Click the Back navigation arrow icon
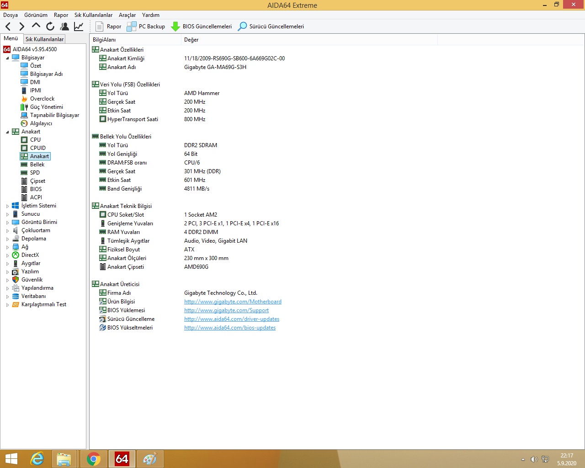The height and width of the screenshot is (468, 585). [8, 27]
